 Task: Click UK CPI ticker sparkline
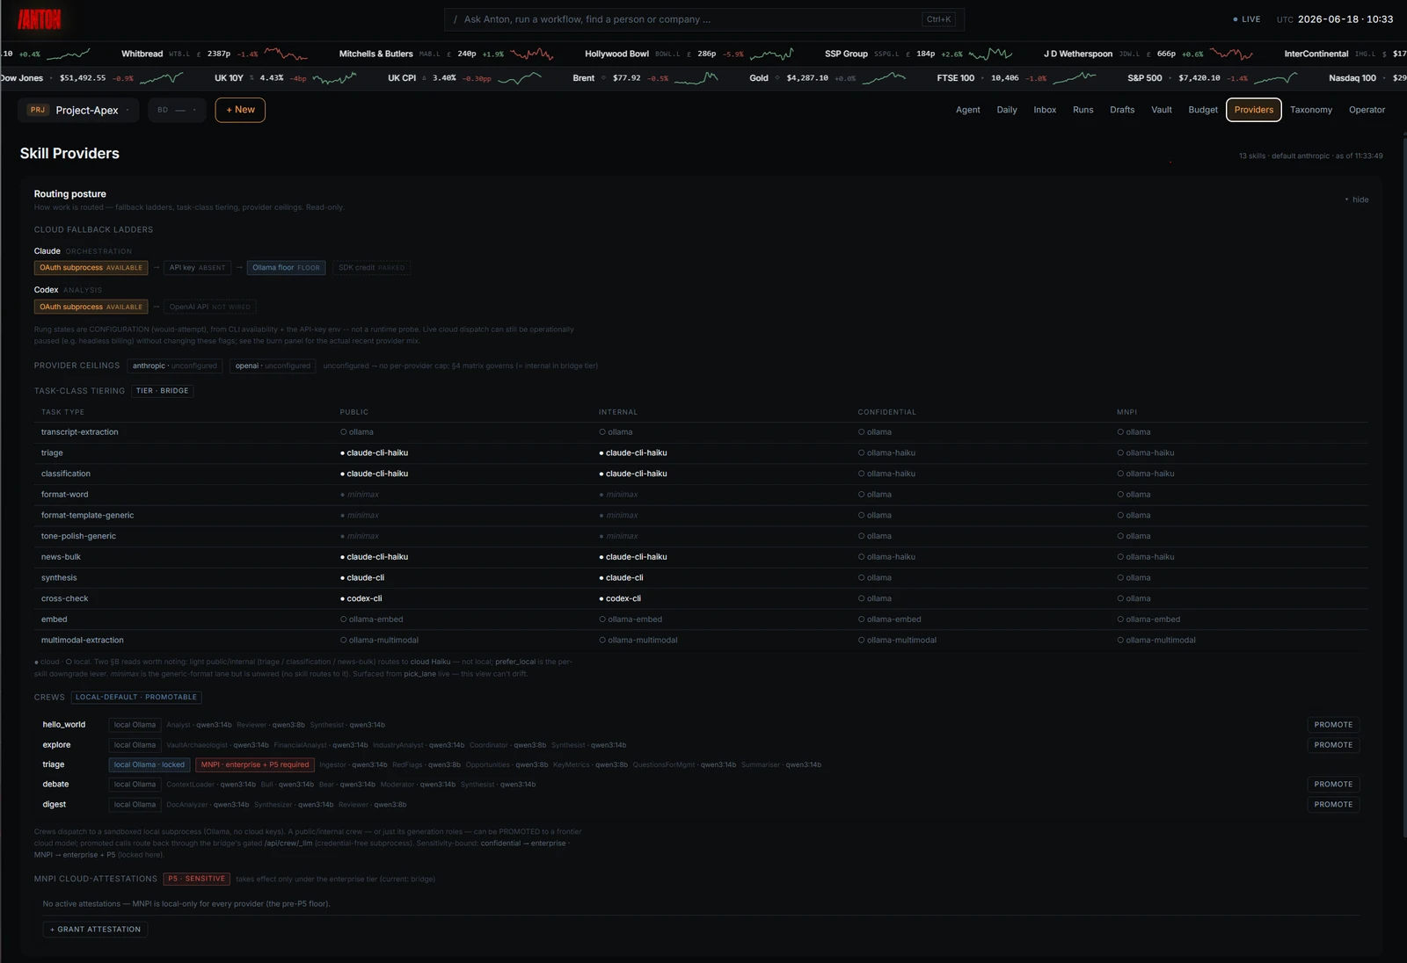point(520,78)
